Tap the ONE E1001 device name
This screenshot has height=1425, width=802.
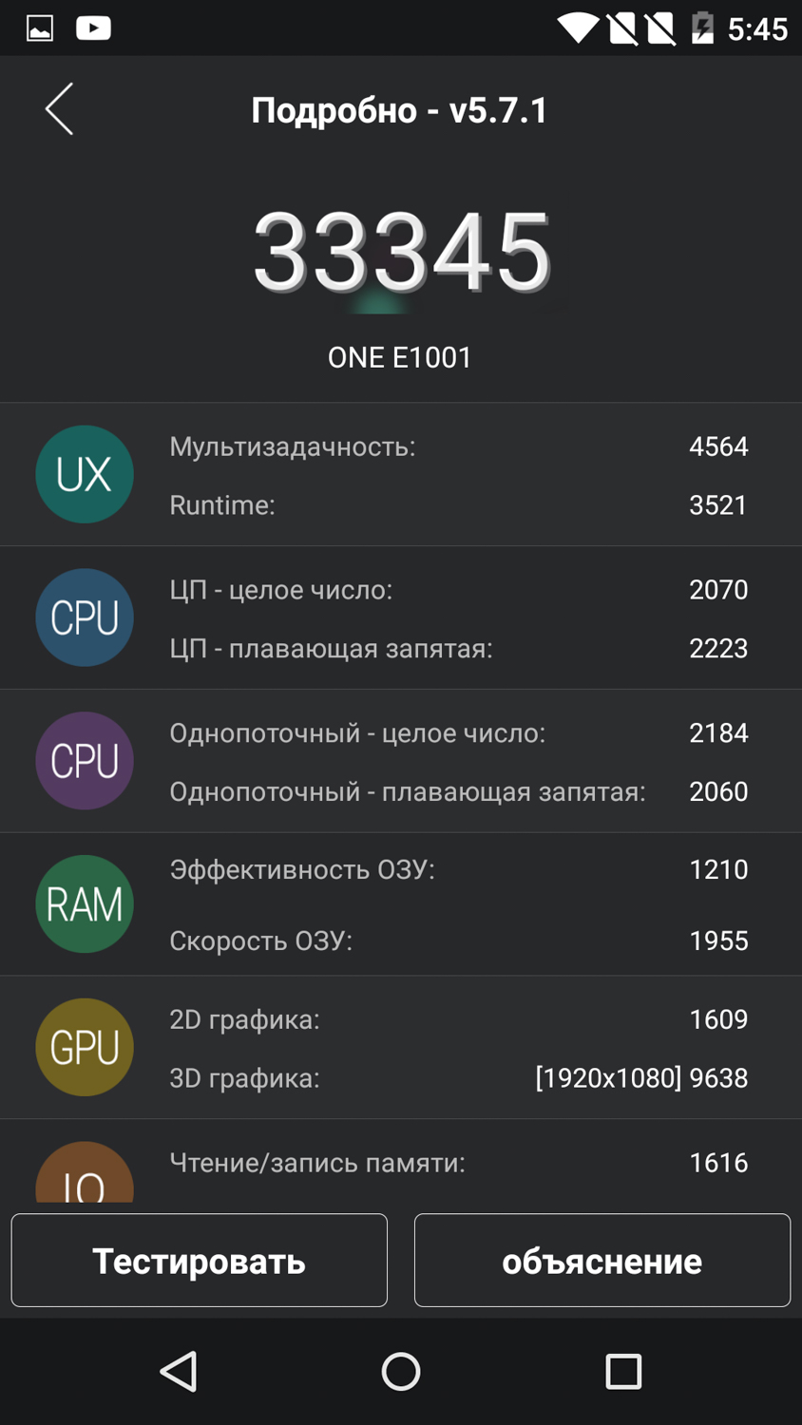click(400, 357)
